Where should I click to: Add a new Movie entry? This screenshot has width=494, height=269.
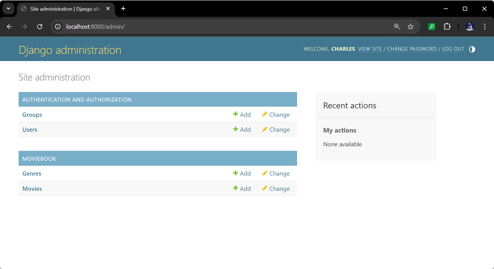click(x=242, y=189)
